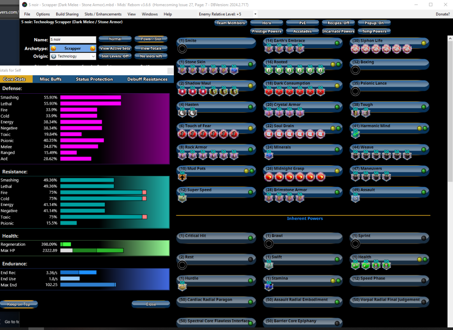The image size is (453, 330).
Task: Click the empty slot under Boxing power
Action: pyautogui.click(x=356, y=70)
